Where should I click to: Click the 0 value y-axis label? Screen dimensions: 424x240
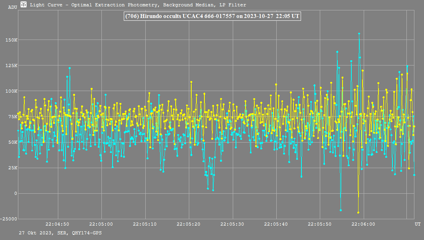pos(16,193)
